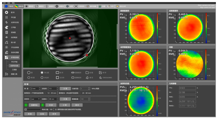Select the 同心圆 radio option
This screenshot has width=218, height=118.
(x=42, y=73)
